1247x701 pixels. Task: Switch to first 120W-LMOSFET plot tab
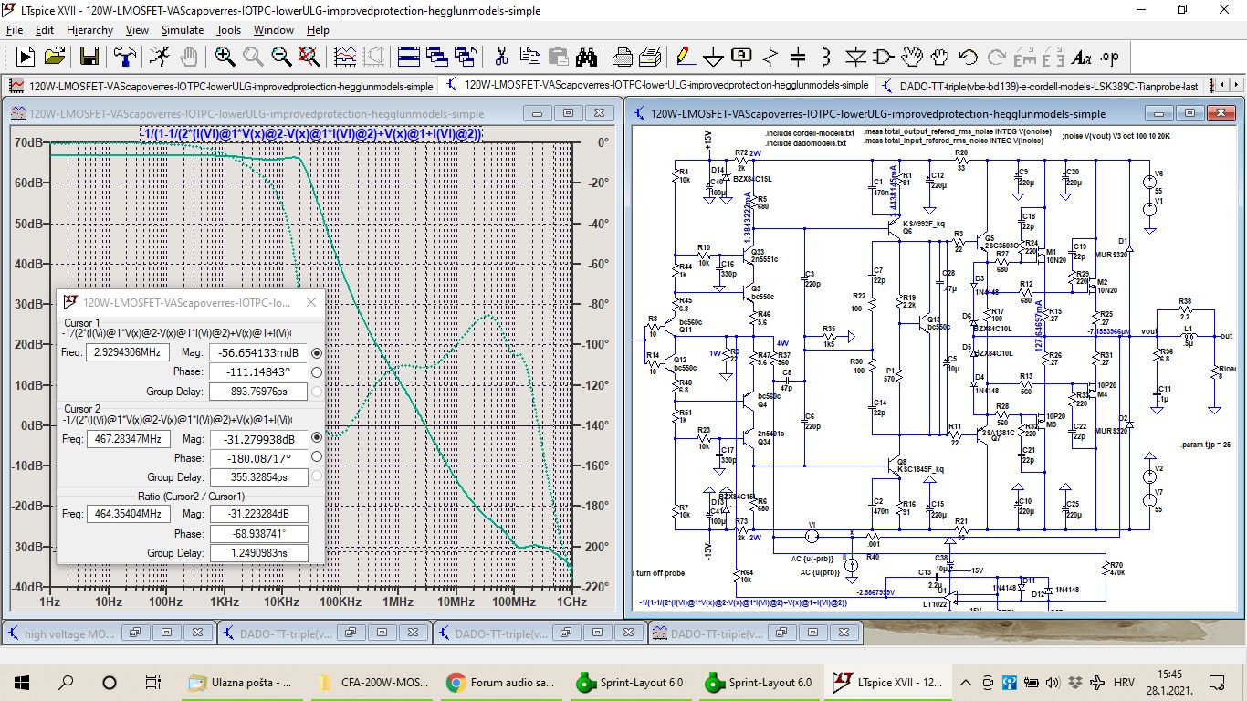(x=222, y=85)
